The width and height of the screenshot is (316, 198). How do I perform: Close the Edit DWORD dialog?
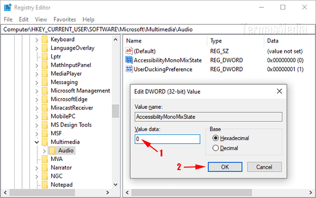[x=279, y=91]
